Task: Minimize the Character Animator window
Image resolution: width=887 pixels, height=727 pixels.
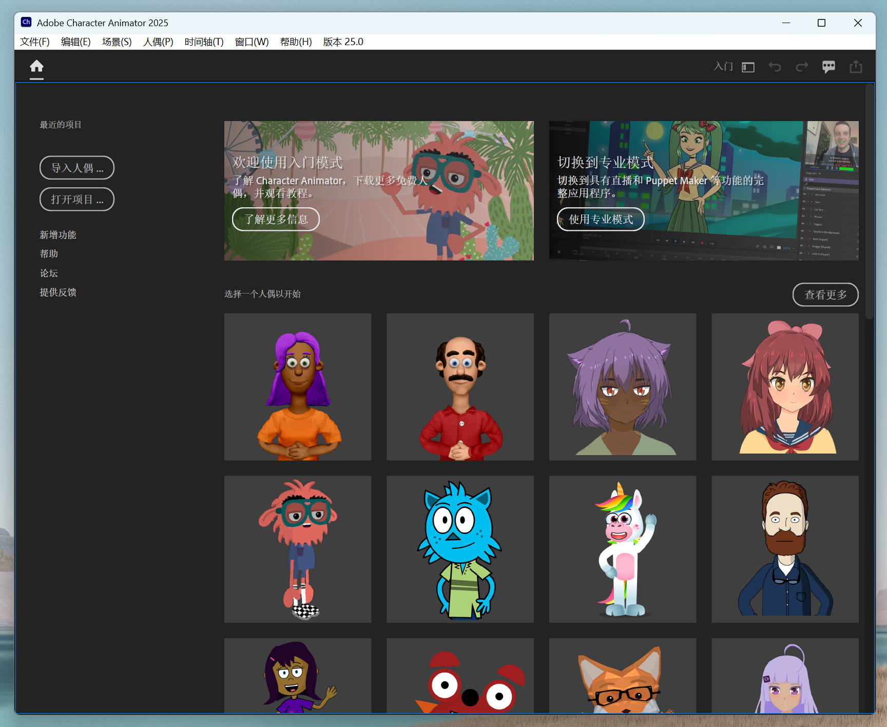Action: click(x=786, y=23)
